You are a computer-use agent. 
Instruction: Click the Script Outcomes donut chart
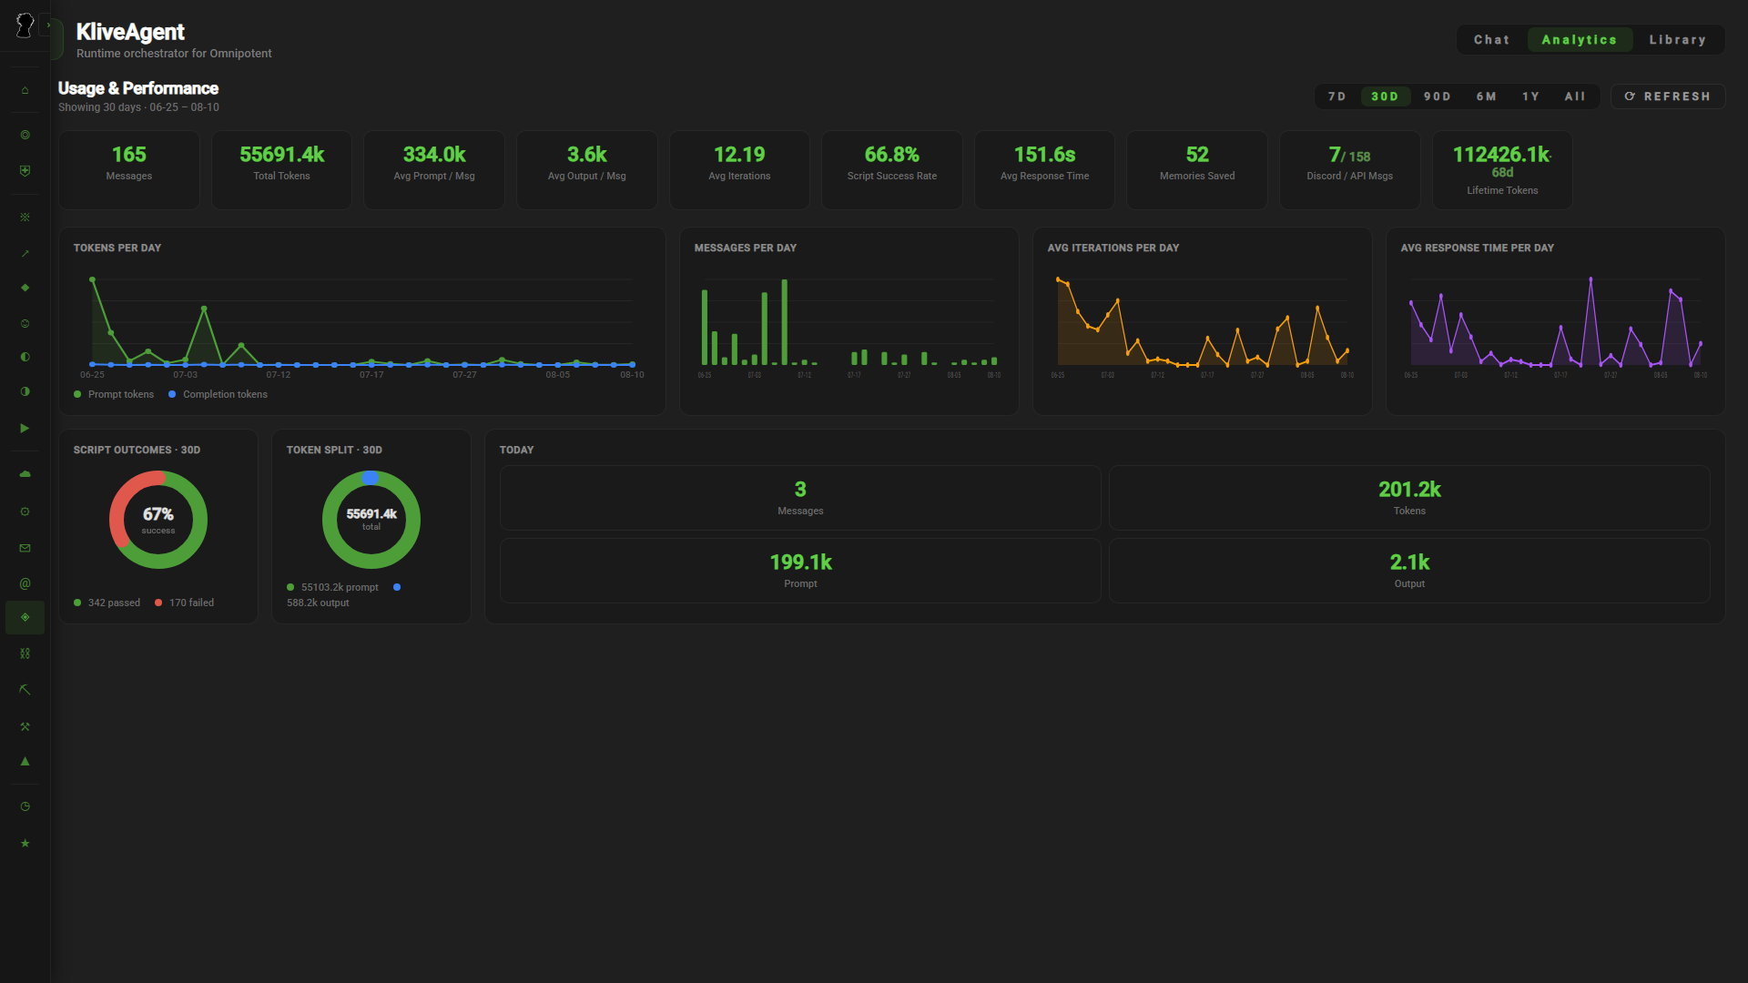[x=158, y=520]
